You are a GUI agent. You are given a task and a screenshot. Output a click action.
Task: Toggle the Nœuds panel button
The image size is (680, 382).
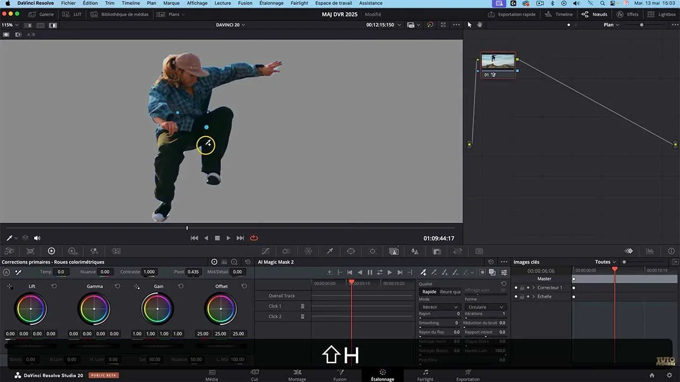[595, 14]
